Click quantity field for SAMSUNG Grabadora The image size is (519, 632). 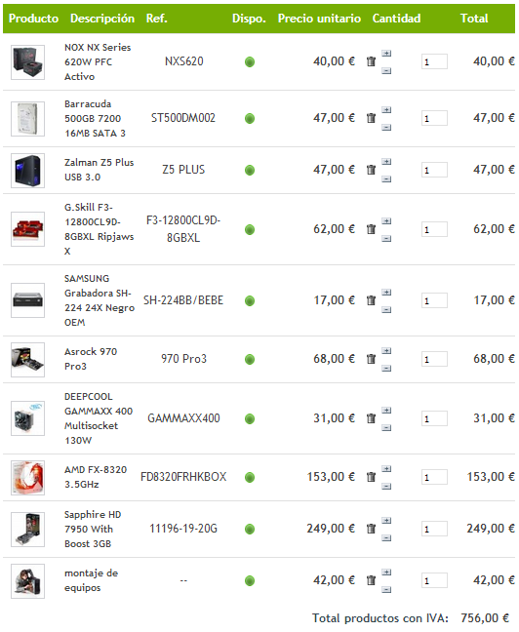tap(434, 300)
